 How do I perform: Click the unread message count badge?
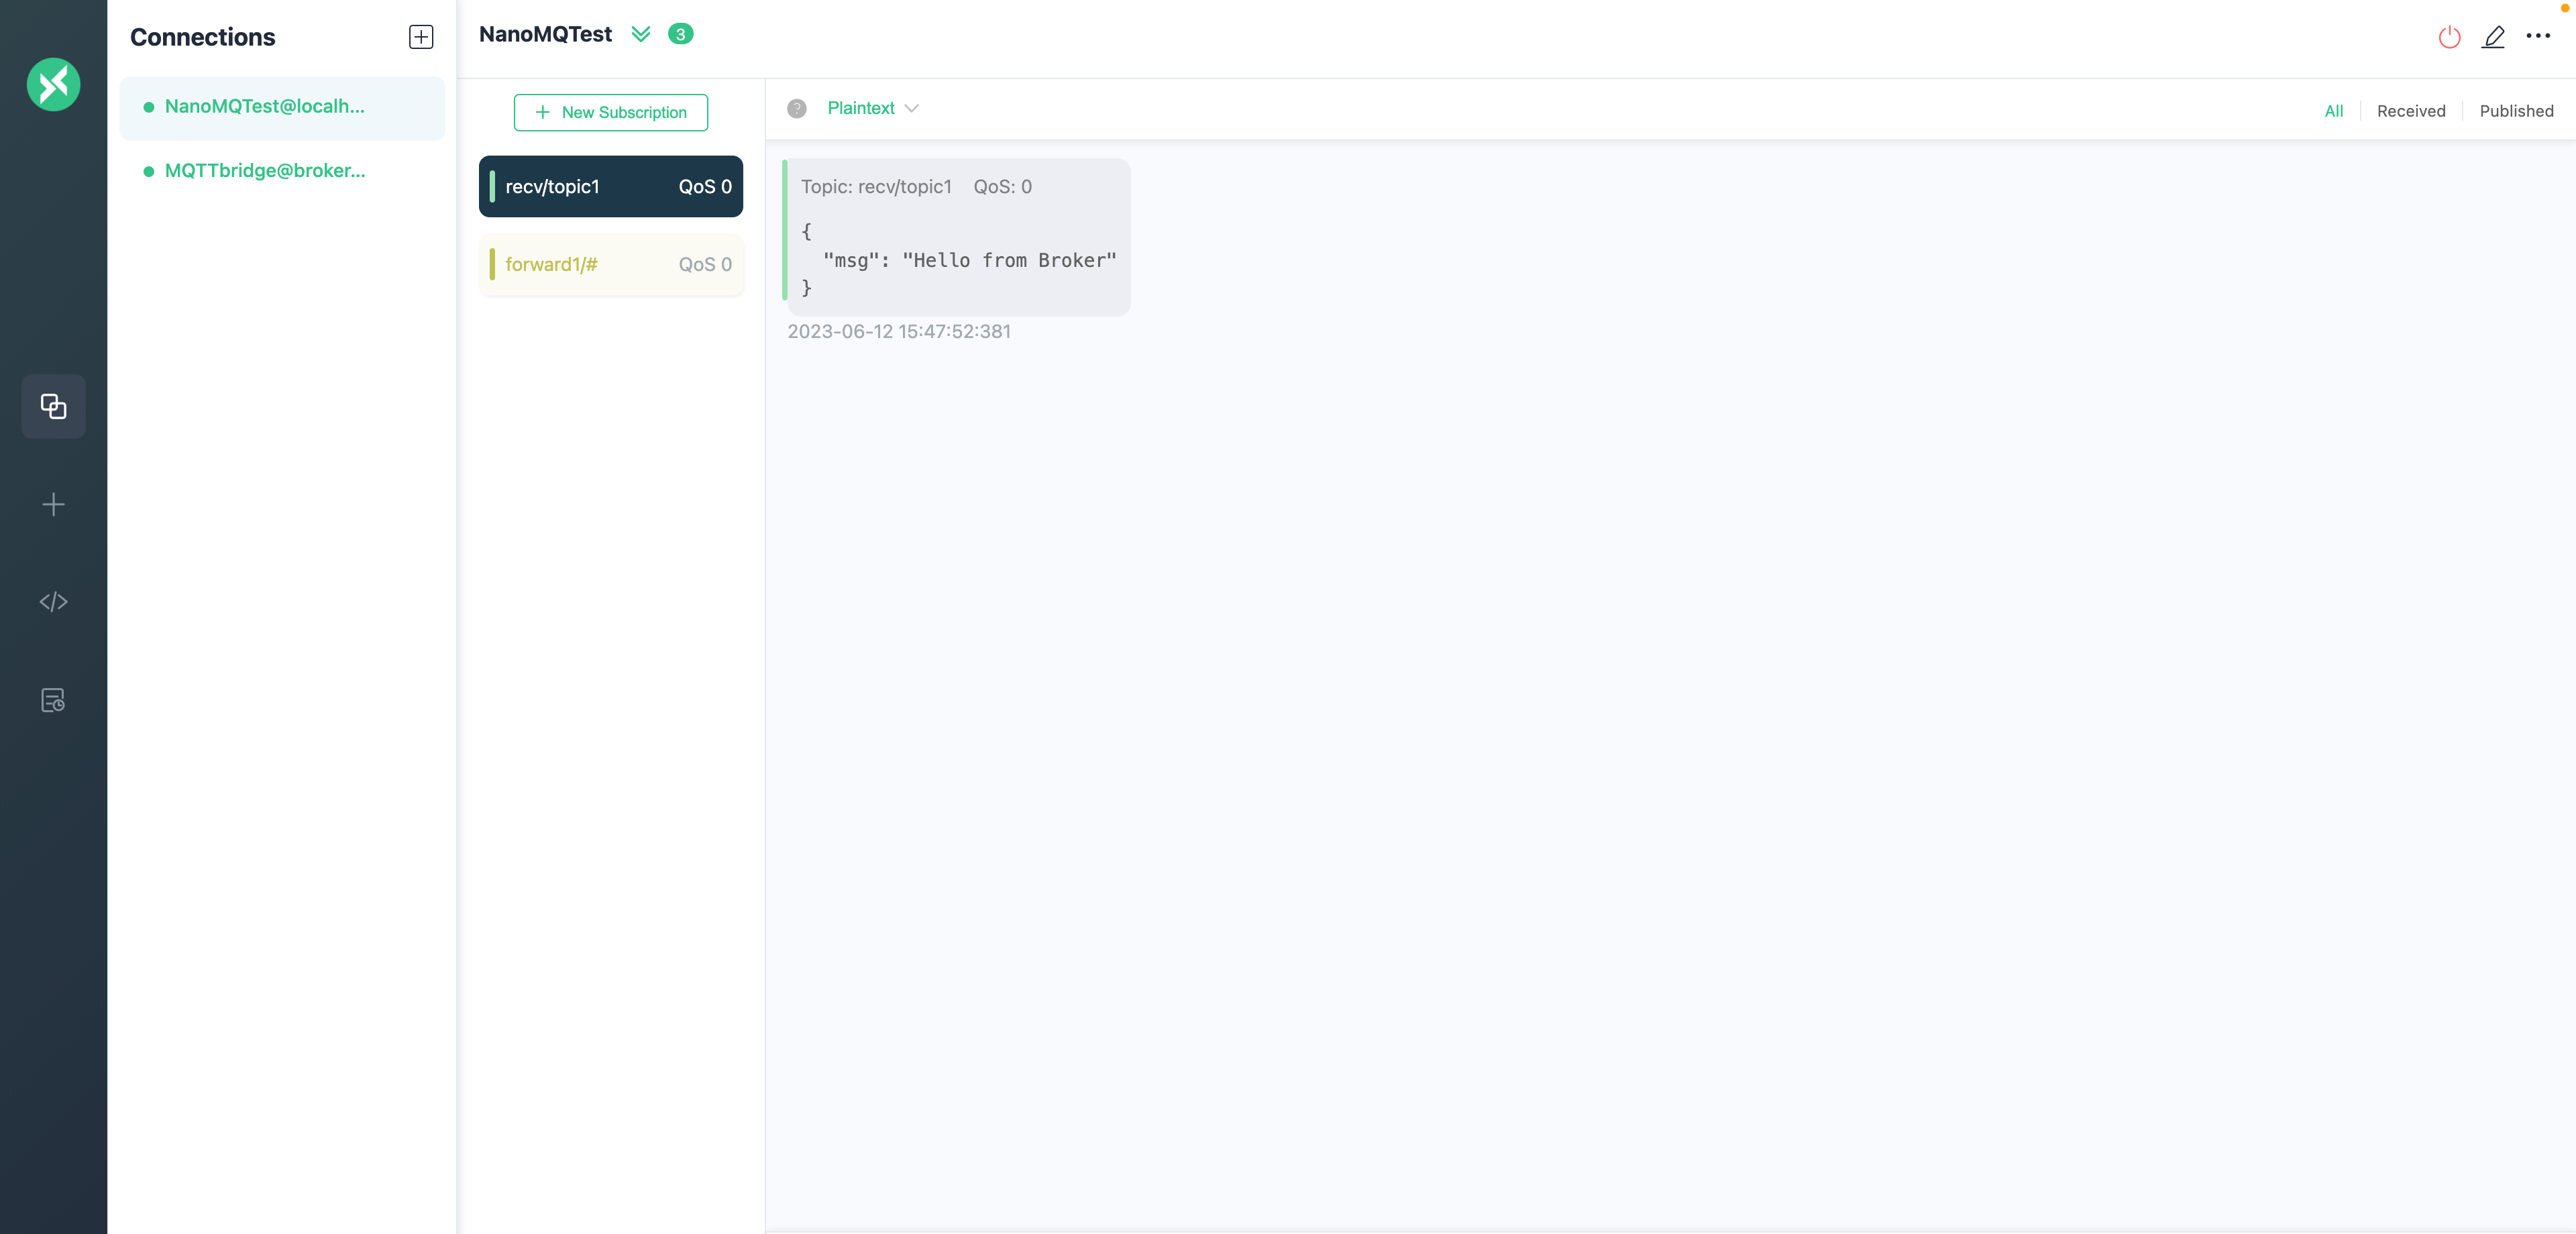[x=680, y=34]
